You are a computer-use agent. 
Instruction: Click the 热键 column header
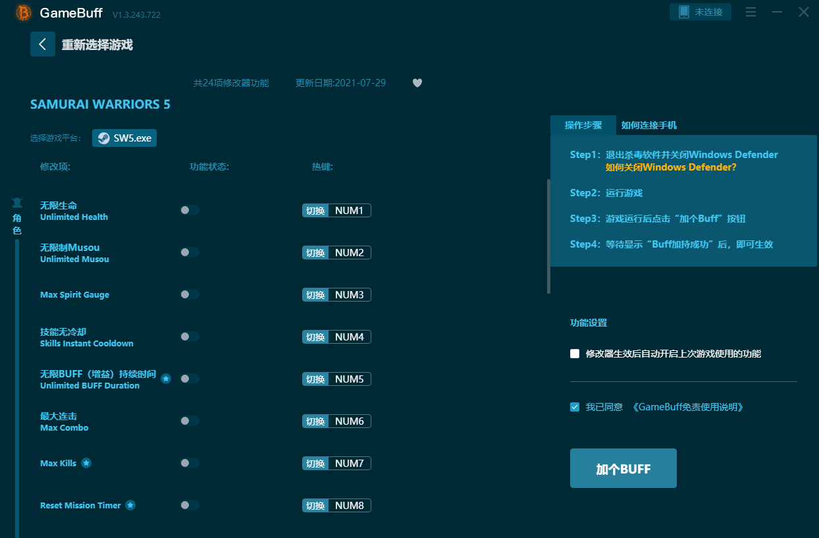tap(323, 167)
